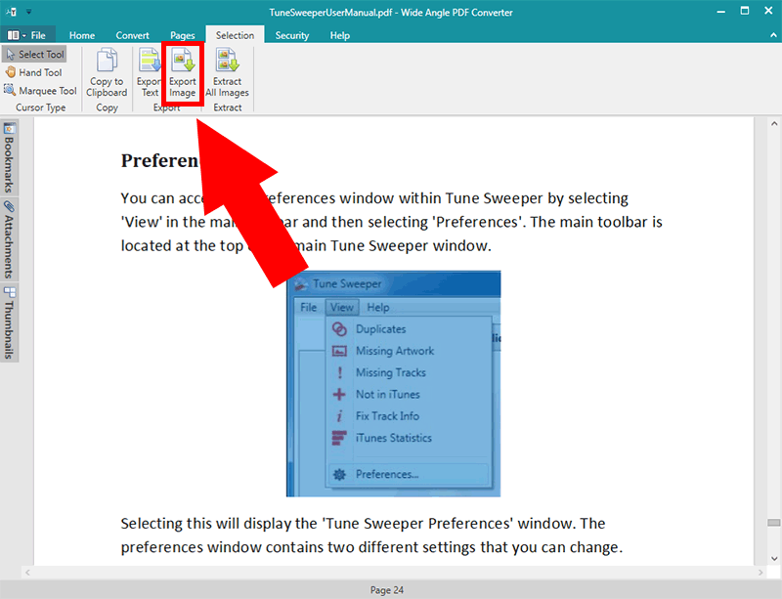Click the Attachments paperclip icon

coord(9,206)
